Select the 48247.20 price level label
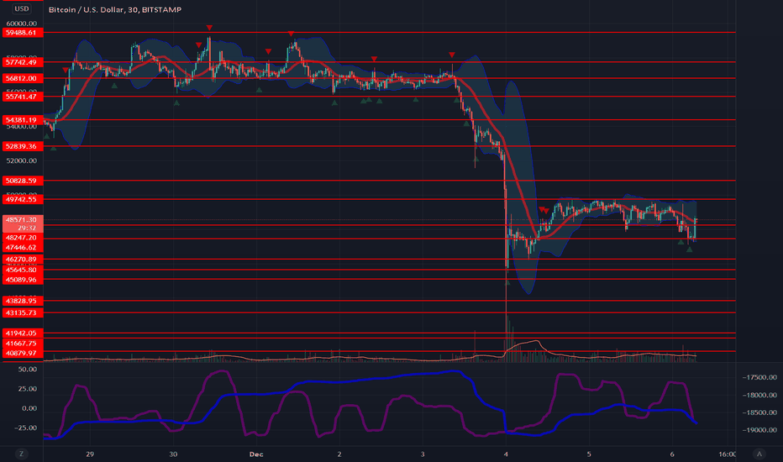 [23, 238]
